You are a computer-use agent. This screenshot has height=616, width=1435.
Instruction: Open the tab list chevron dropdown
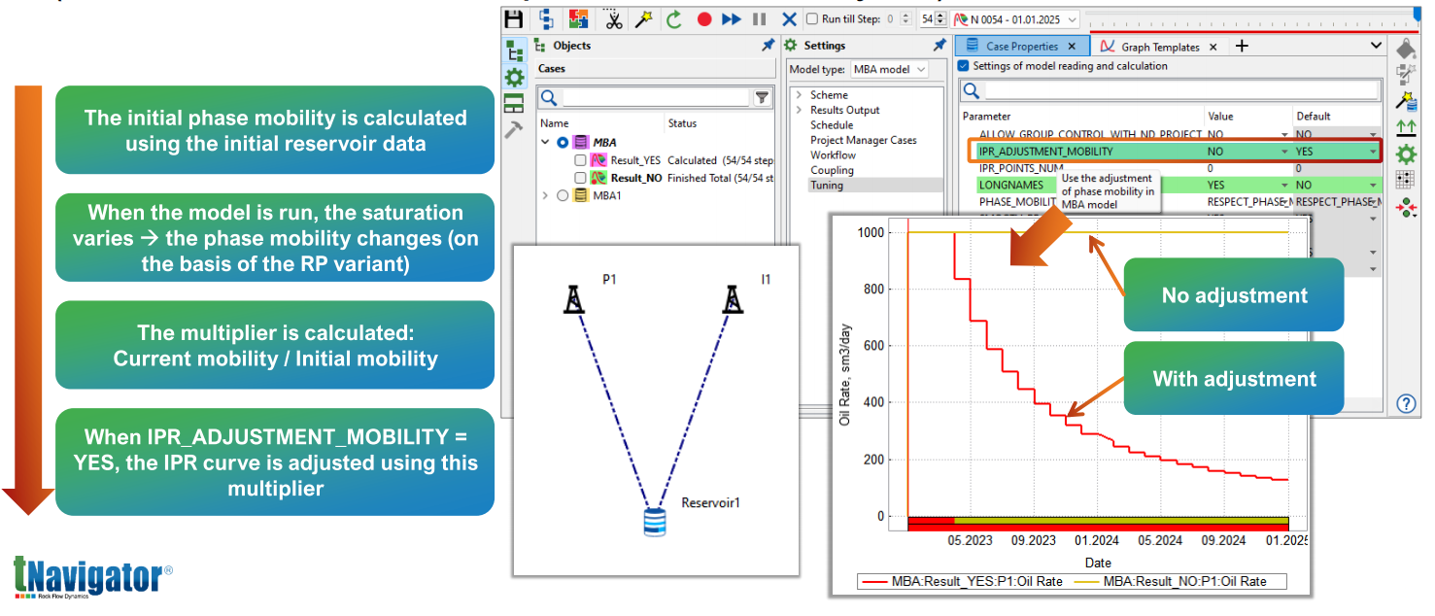pos(1377,46)
